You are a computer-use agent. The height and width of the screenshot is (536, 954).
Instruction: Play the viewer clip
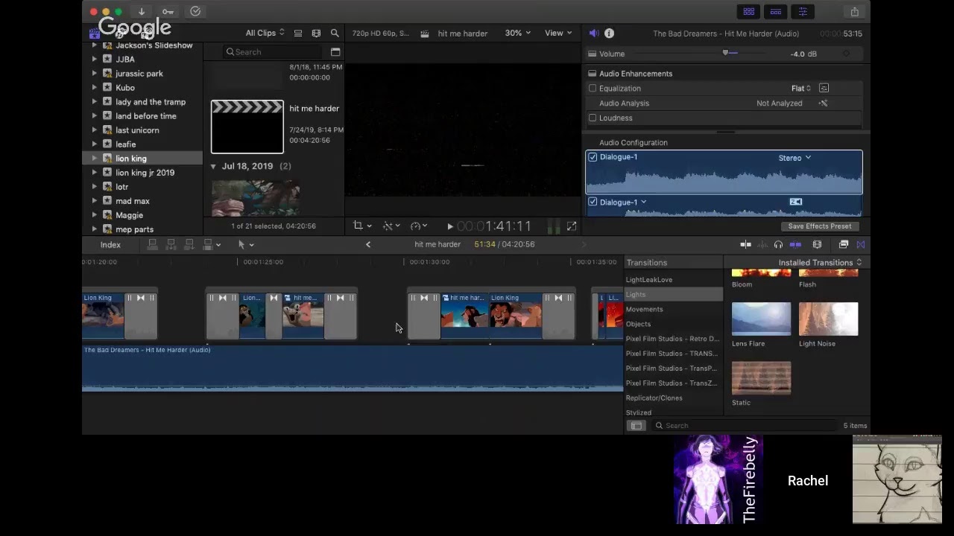[x=449, y=226]
